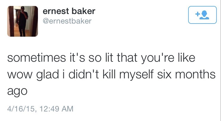The width and height of the screenshot is (221, 121).
Task: Follow ernest baker with the add-user button
Action: [202, 15]
